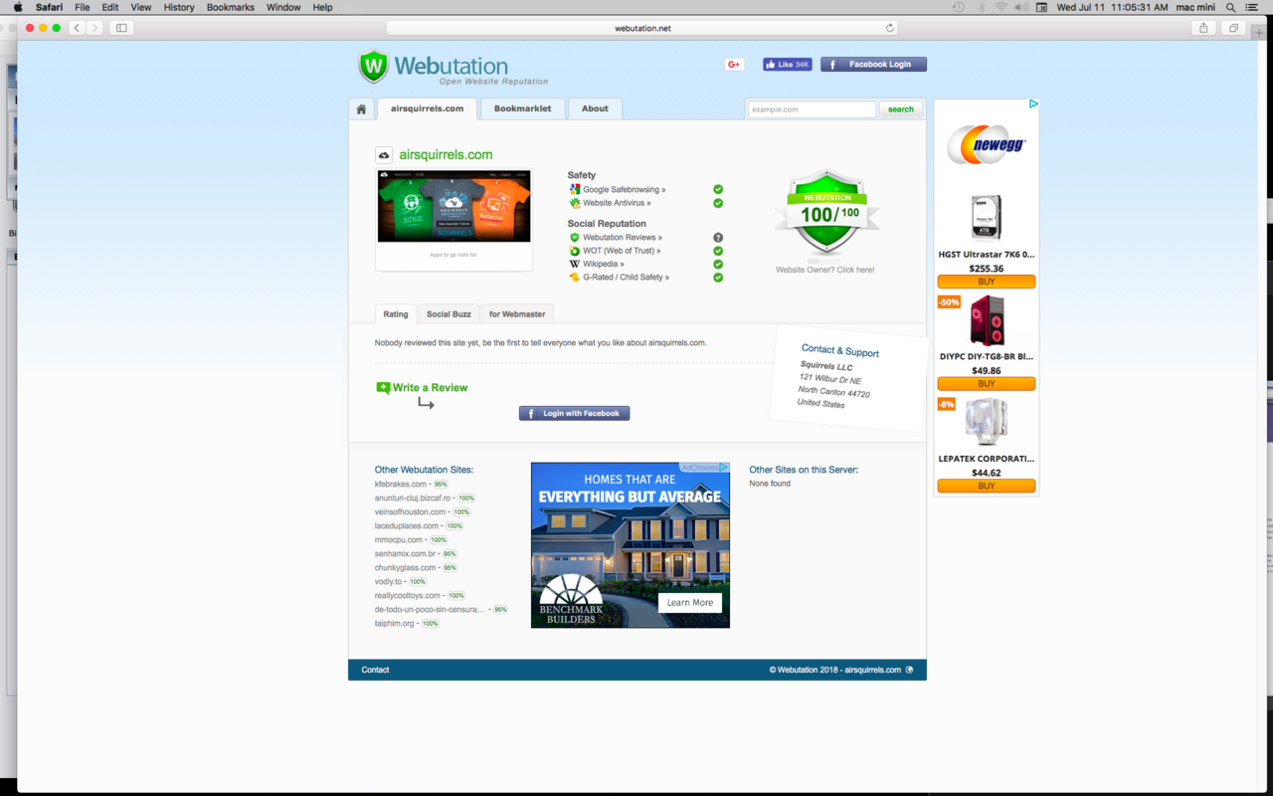Viewport: 1273px width, 796px height.
Task: Click the cloud icon beside airsquirrels.com heading
Action: point(384,155)
